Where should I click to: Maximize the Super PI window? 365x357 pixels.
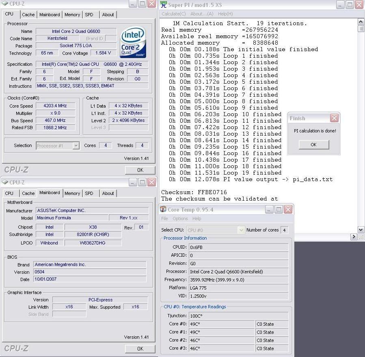pyautogui.click(x=350, y=4)
